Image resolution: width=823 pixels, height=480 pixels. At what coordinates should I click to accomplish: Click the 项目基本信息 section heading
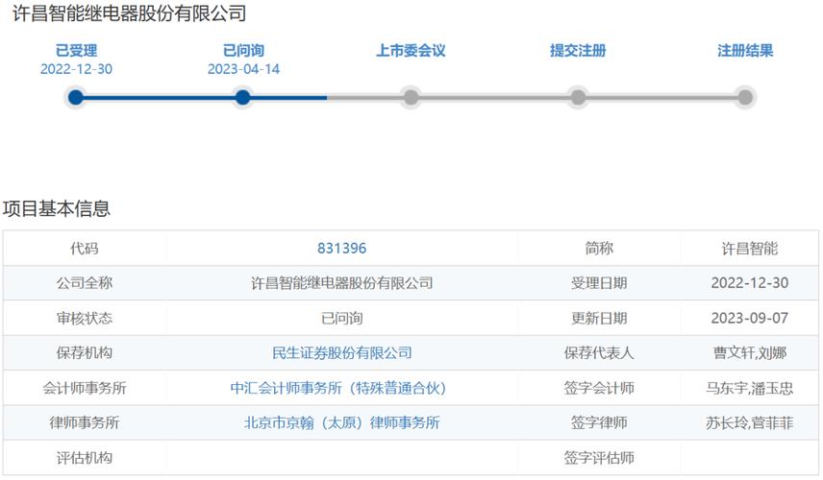point(56,208)
